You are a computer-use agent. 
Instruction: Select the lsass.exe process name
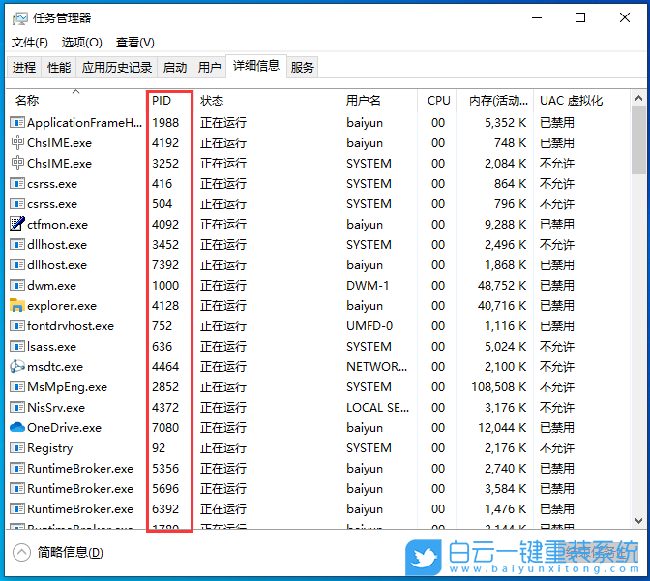click(52, 347)
